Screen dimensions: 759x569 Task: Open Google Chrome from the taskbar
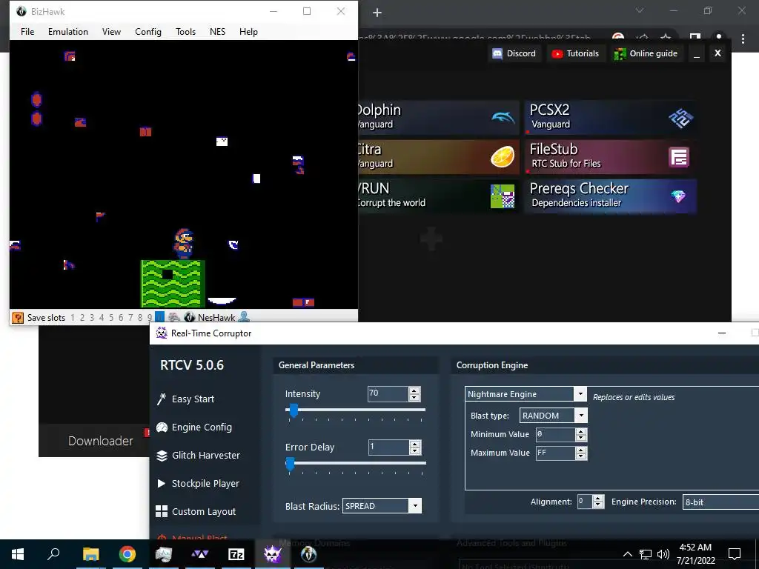tap(127, 554)
